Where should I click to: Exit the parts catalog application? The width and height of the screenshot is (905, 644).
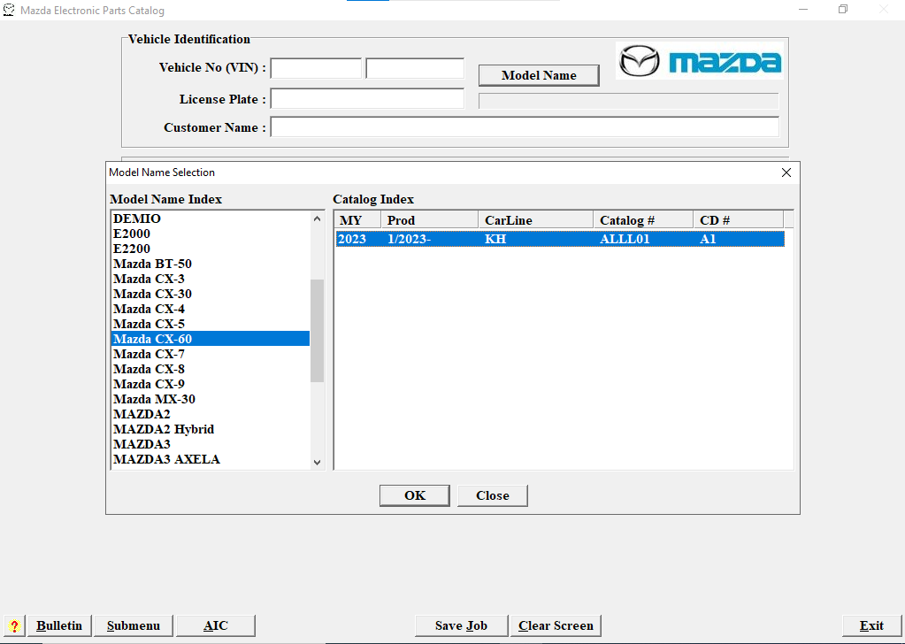(871, 625)
